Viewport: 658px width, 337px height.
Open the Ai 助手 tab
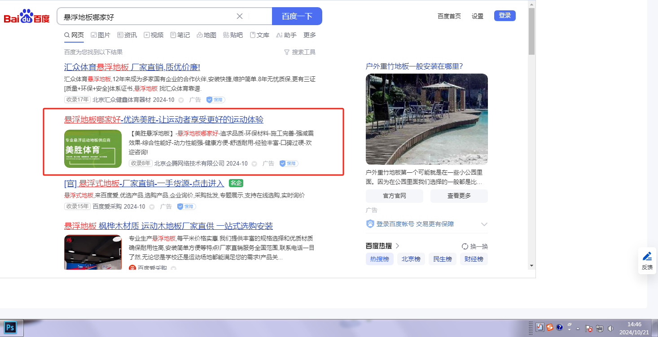(286, 35)
